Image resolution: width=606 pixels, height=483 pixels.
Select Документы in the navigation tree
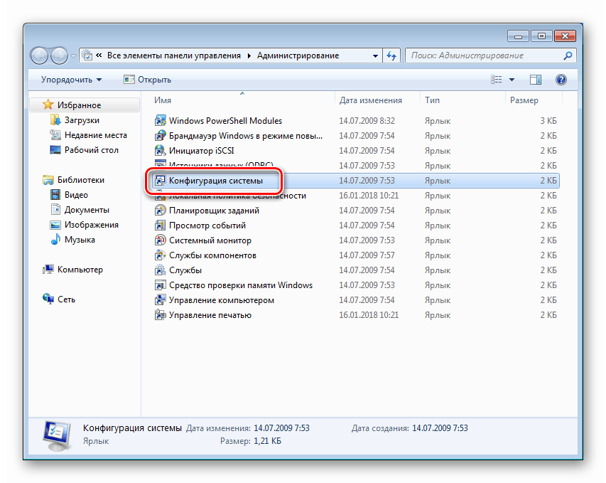[87, 210]
